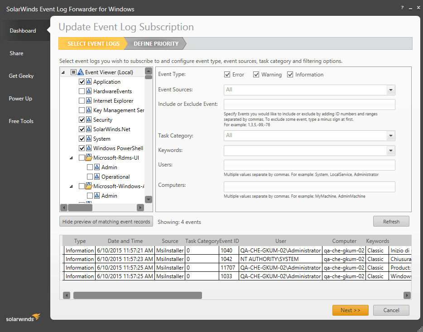The height and width of the screenshot is (332, 423).
Task: Toggle the Event Viewer (Local) root checkbox
Action: click(73, 72)
